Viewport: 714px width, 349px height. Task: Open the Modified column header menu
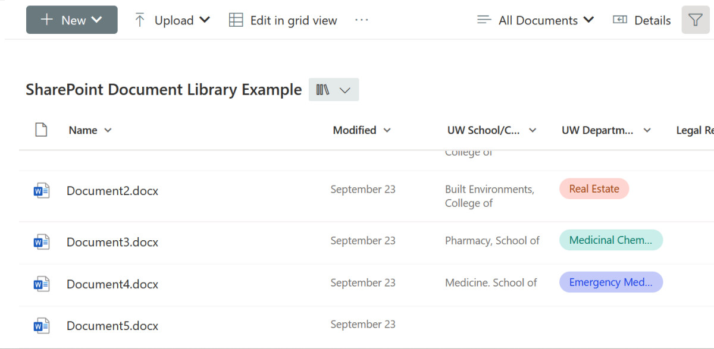(387, 130)
